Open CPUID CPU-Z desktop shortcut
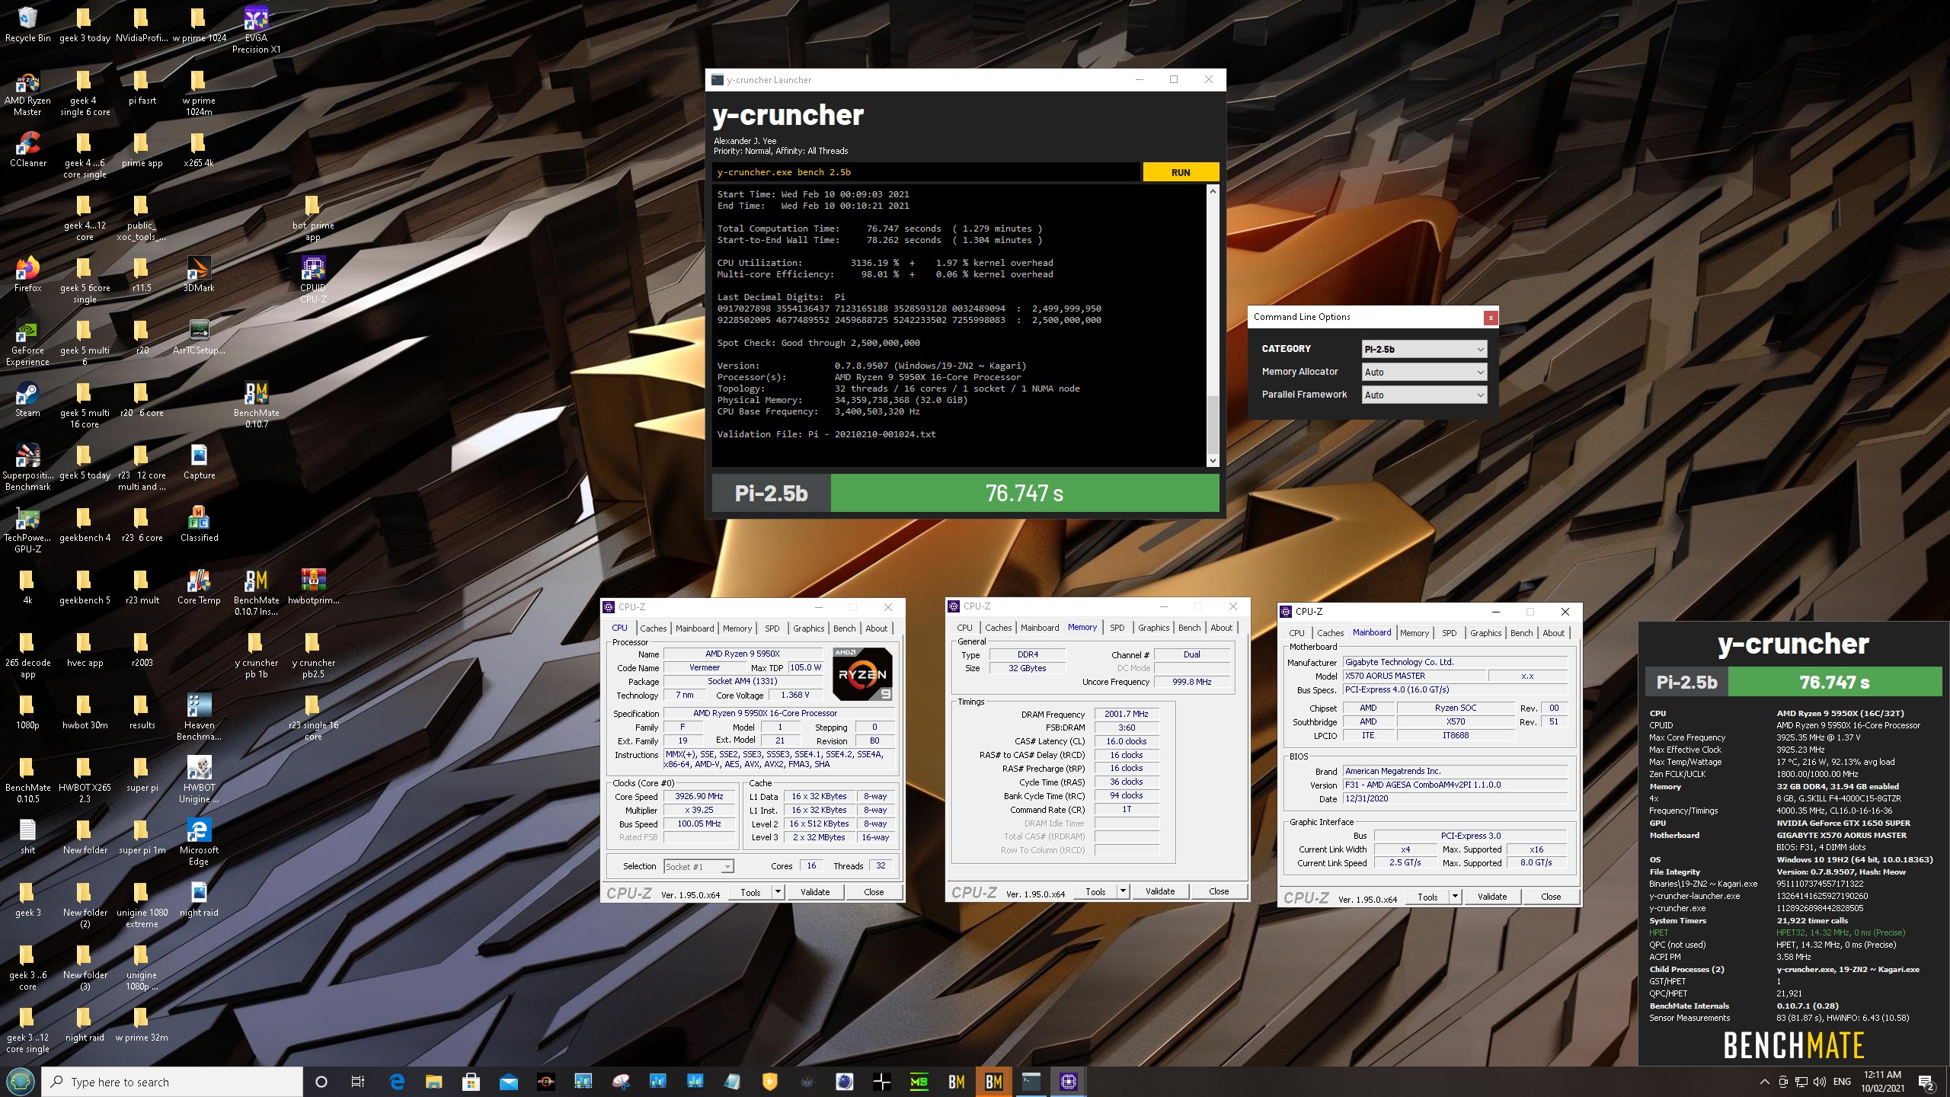 point(313,279)
